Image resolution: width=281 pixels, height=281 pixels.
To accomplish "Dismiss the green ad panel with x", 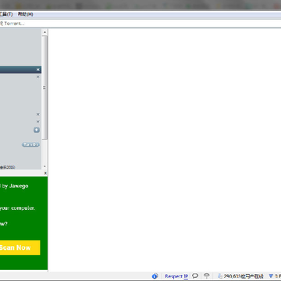I will click(x=45, y=173).
